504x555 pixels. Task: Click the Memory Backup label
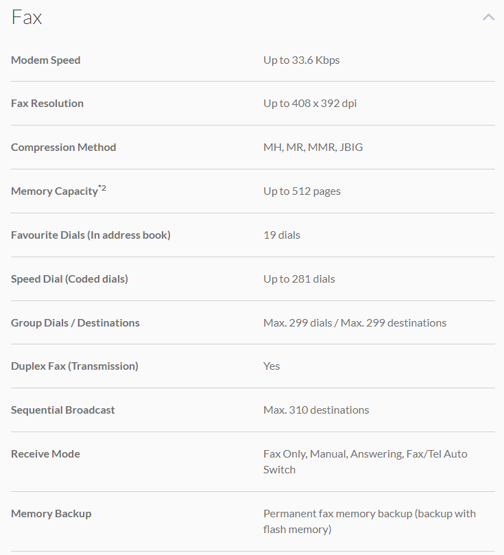[51, 513]
